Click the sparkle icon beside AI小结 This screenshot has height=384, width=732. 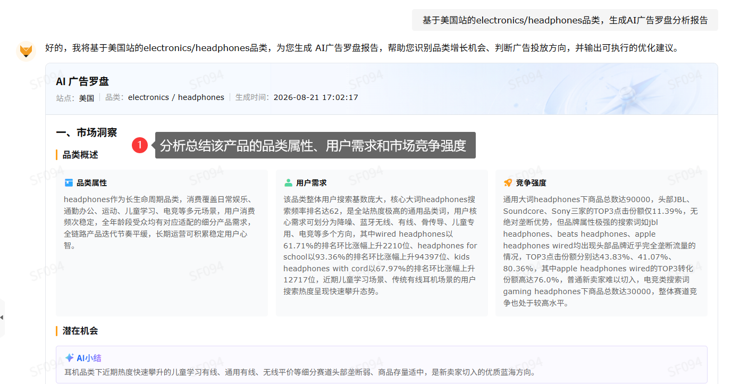(x=69, y=358)
